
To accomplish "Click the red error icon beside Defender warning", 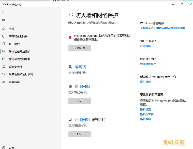I will pos(70,38).
